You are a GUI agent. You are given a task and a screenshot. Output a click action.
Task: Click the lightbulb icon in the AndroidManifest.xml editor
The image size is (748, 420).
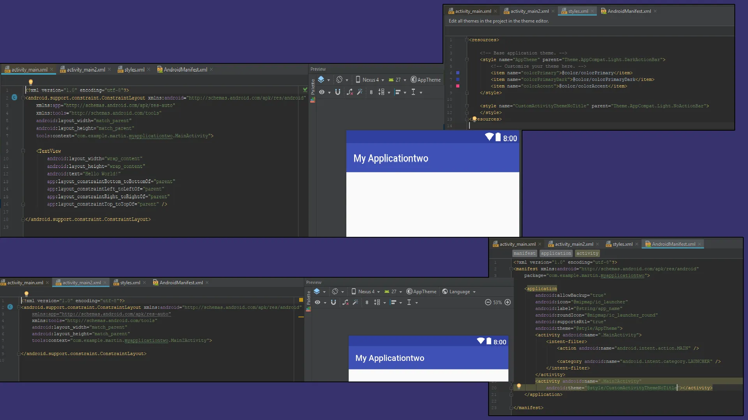click(519, 386)
